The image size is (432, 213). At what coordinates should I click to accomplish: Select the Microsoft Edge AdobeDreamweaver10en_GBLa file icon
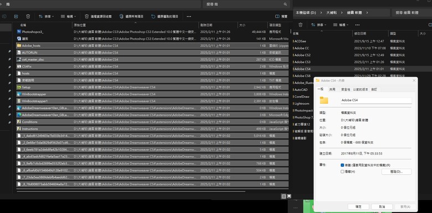tap(19, 115)
